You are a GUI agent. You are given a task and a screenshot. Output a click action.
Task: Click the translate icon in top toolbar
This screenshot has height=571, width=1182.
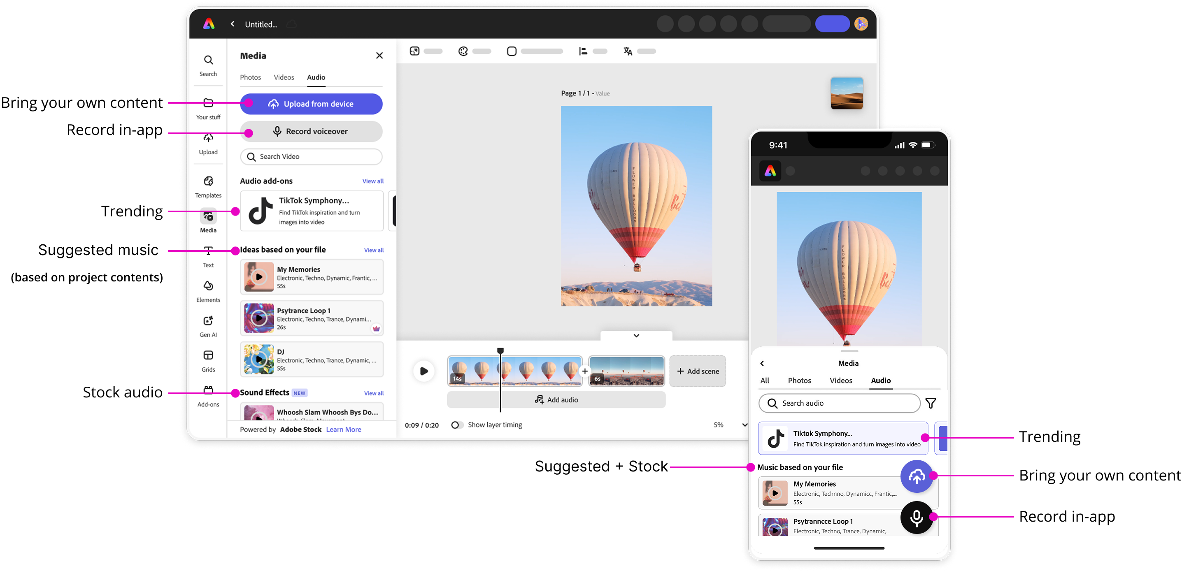pyautogui.click(x=628, y=51)
